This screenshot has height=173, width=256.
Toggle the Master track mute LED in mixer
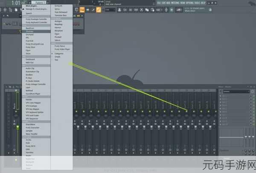16,111
